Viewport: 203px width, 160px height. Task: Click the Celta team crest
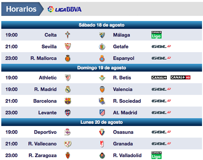68,35
